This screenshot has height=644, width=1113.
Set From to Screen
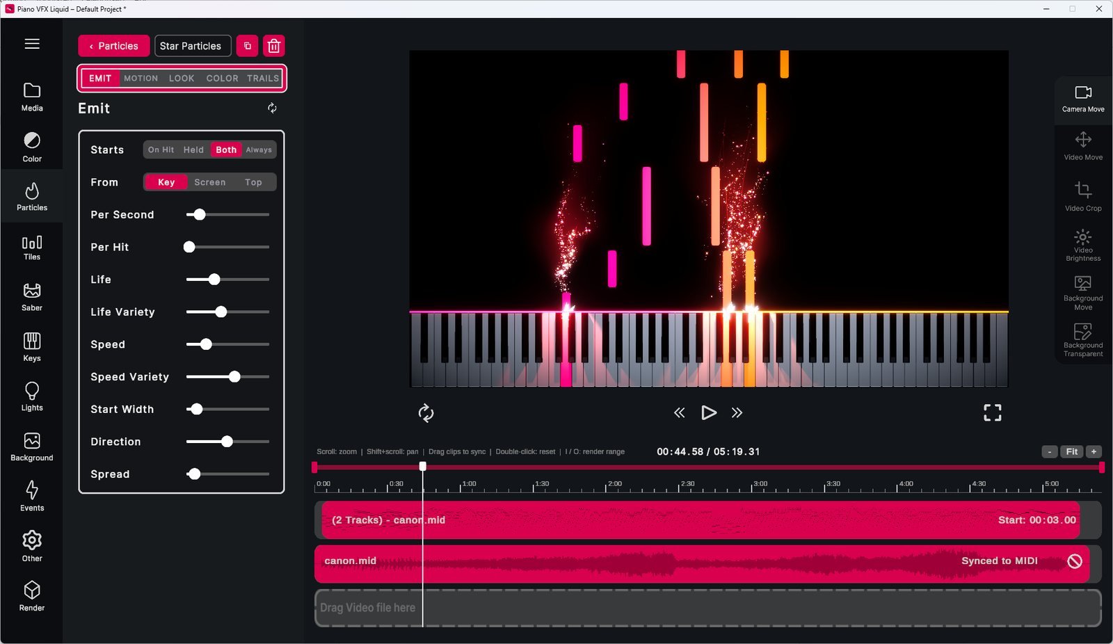(210, 182)
